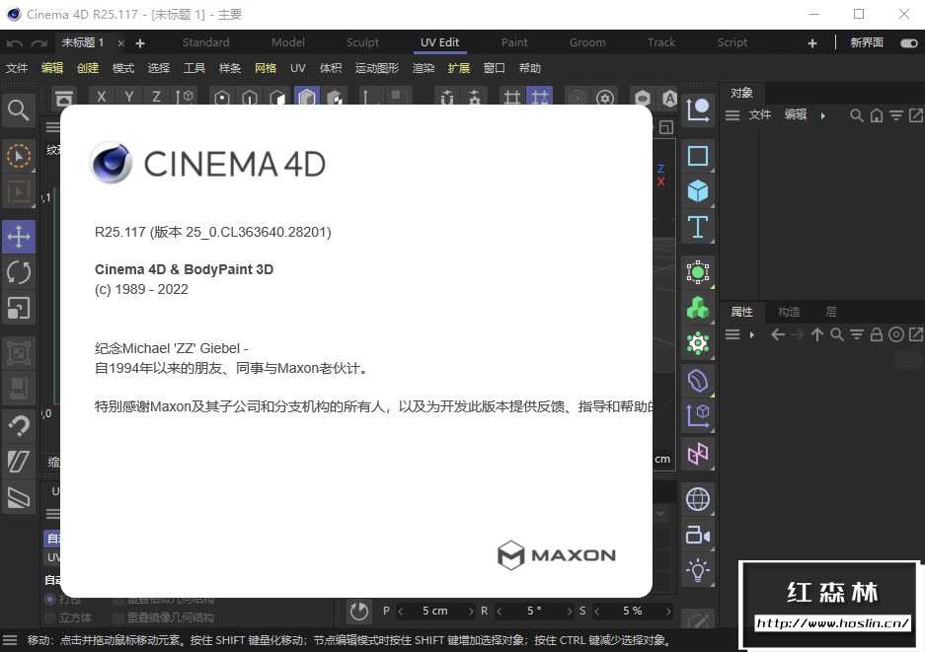Click the back arrow in Attributes panel
Viewport: 925px width, 652px height.
click(x=778, y=334)
